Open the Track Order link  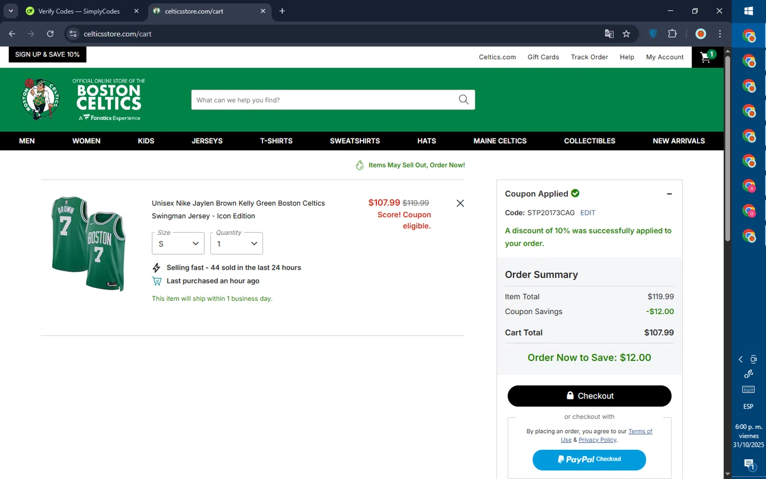click(589, 57)
